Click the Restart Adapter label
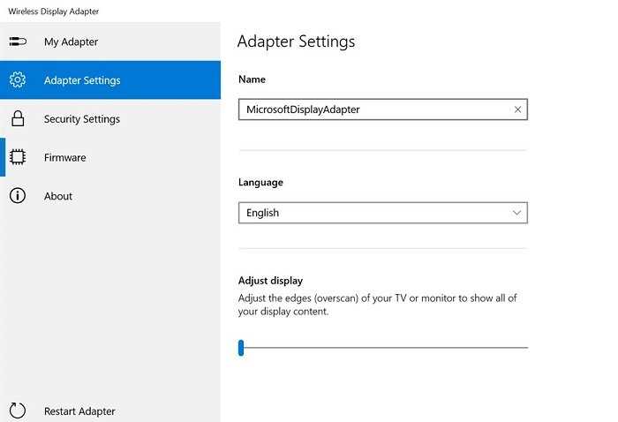The image size is (618, 422). (79, 411)
